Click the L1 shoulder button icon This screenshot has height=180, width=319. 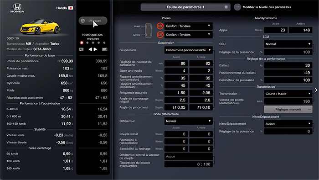point(81,49)
